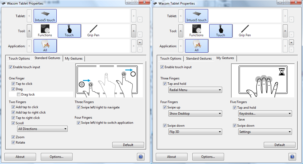Switch to Touch Options tab, left window
303x164 pixels.
19,59
